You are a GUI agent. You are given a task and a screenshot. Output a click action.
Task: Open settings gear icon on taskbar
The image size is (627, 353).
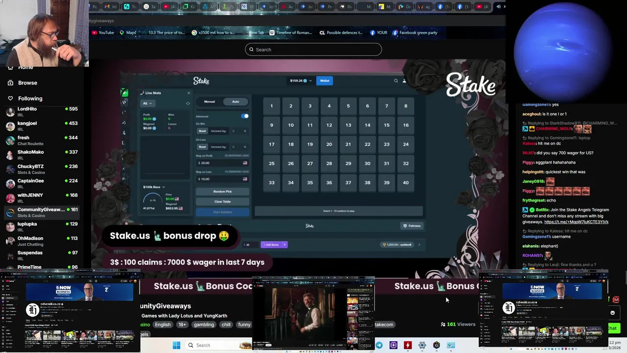[x=422, y=345]
